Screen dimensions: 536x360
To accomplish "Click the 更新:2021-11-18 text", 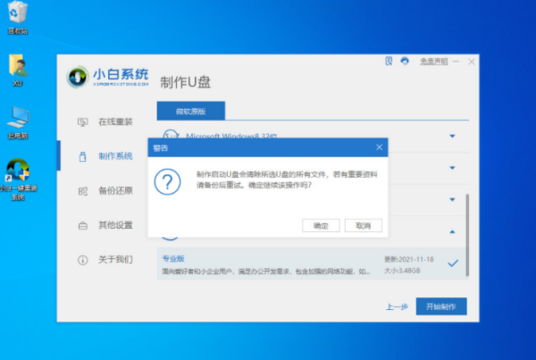I will 409,259.
